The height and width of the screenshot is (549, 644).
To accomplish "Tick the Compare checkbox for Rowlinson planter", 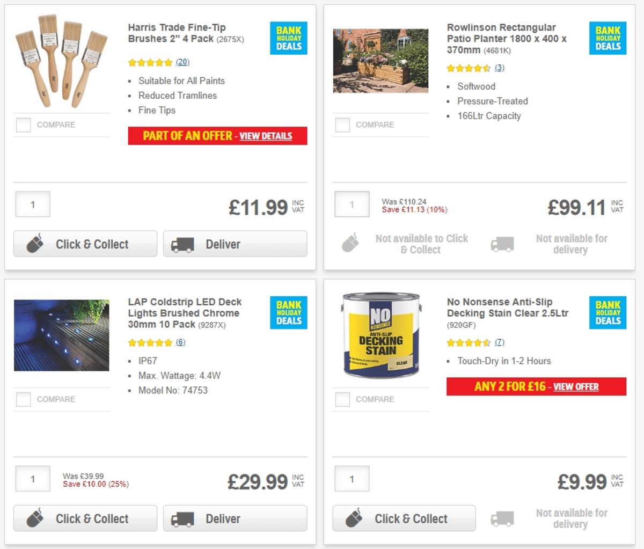I will pos(342,125).
